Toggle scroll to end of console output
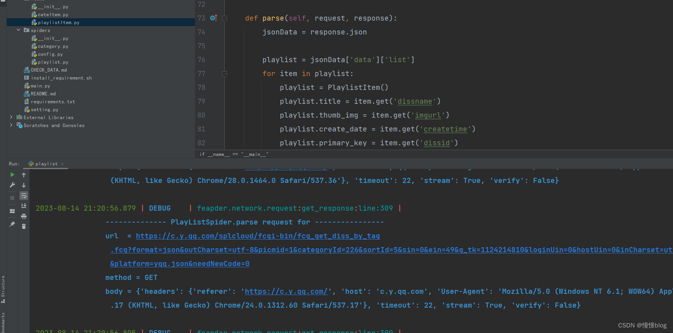 pos(24,206)
